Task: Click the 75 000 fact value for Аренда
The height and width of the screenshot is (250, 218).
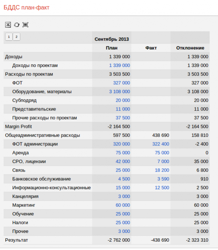Action: point(162,153)
